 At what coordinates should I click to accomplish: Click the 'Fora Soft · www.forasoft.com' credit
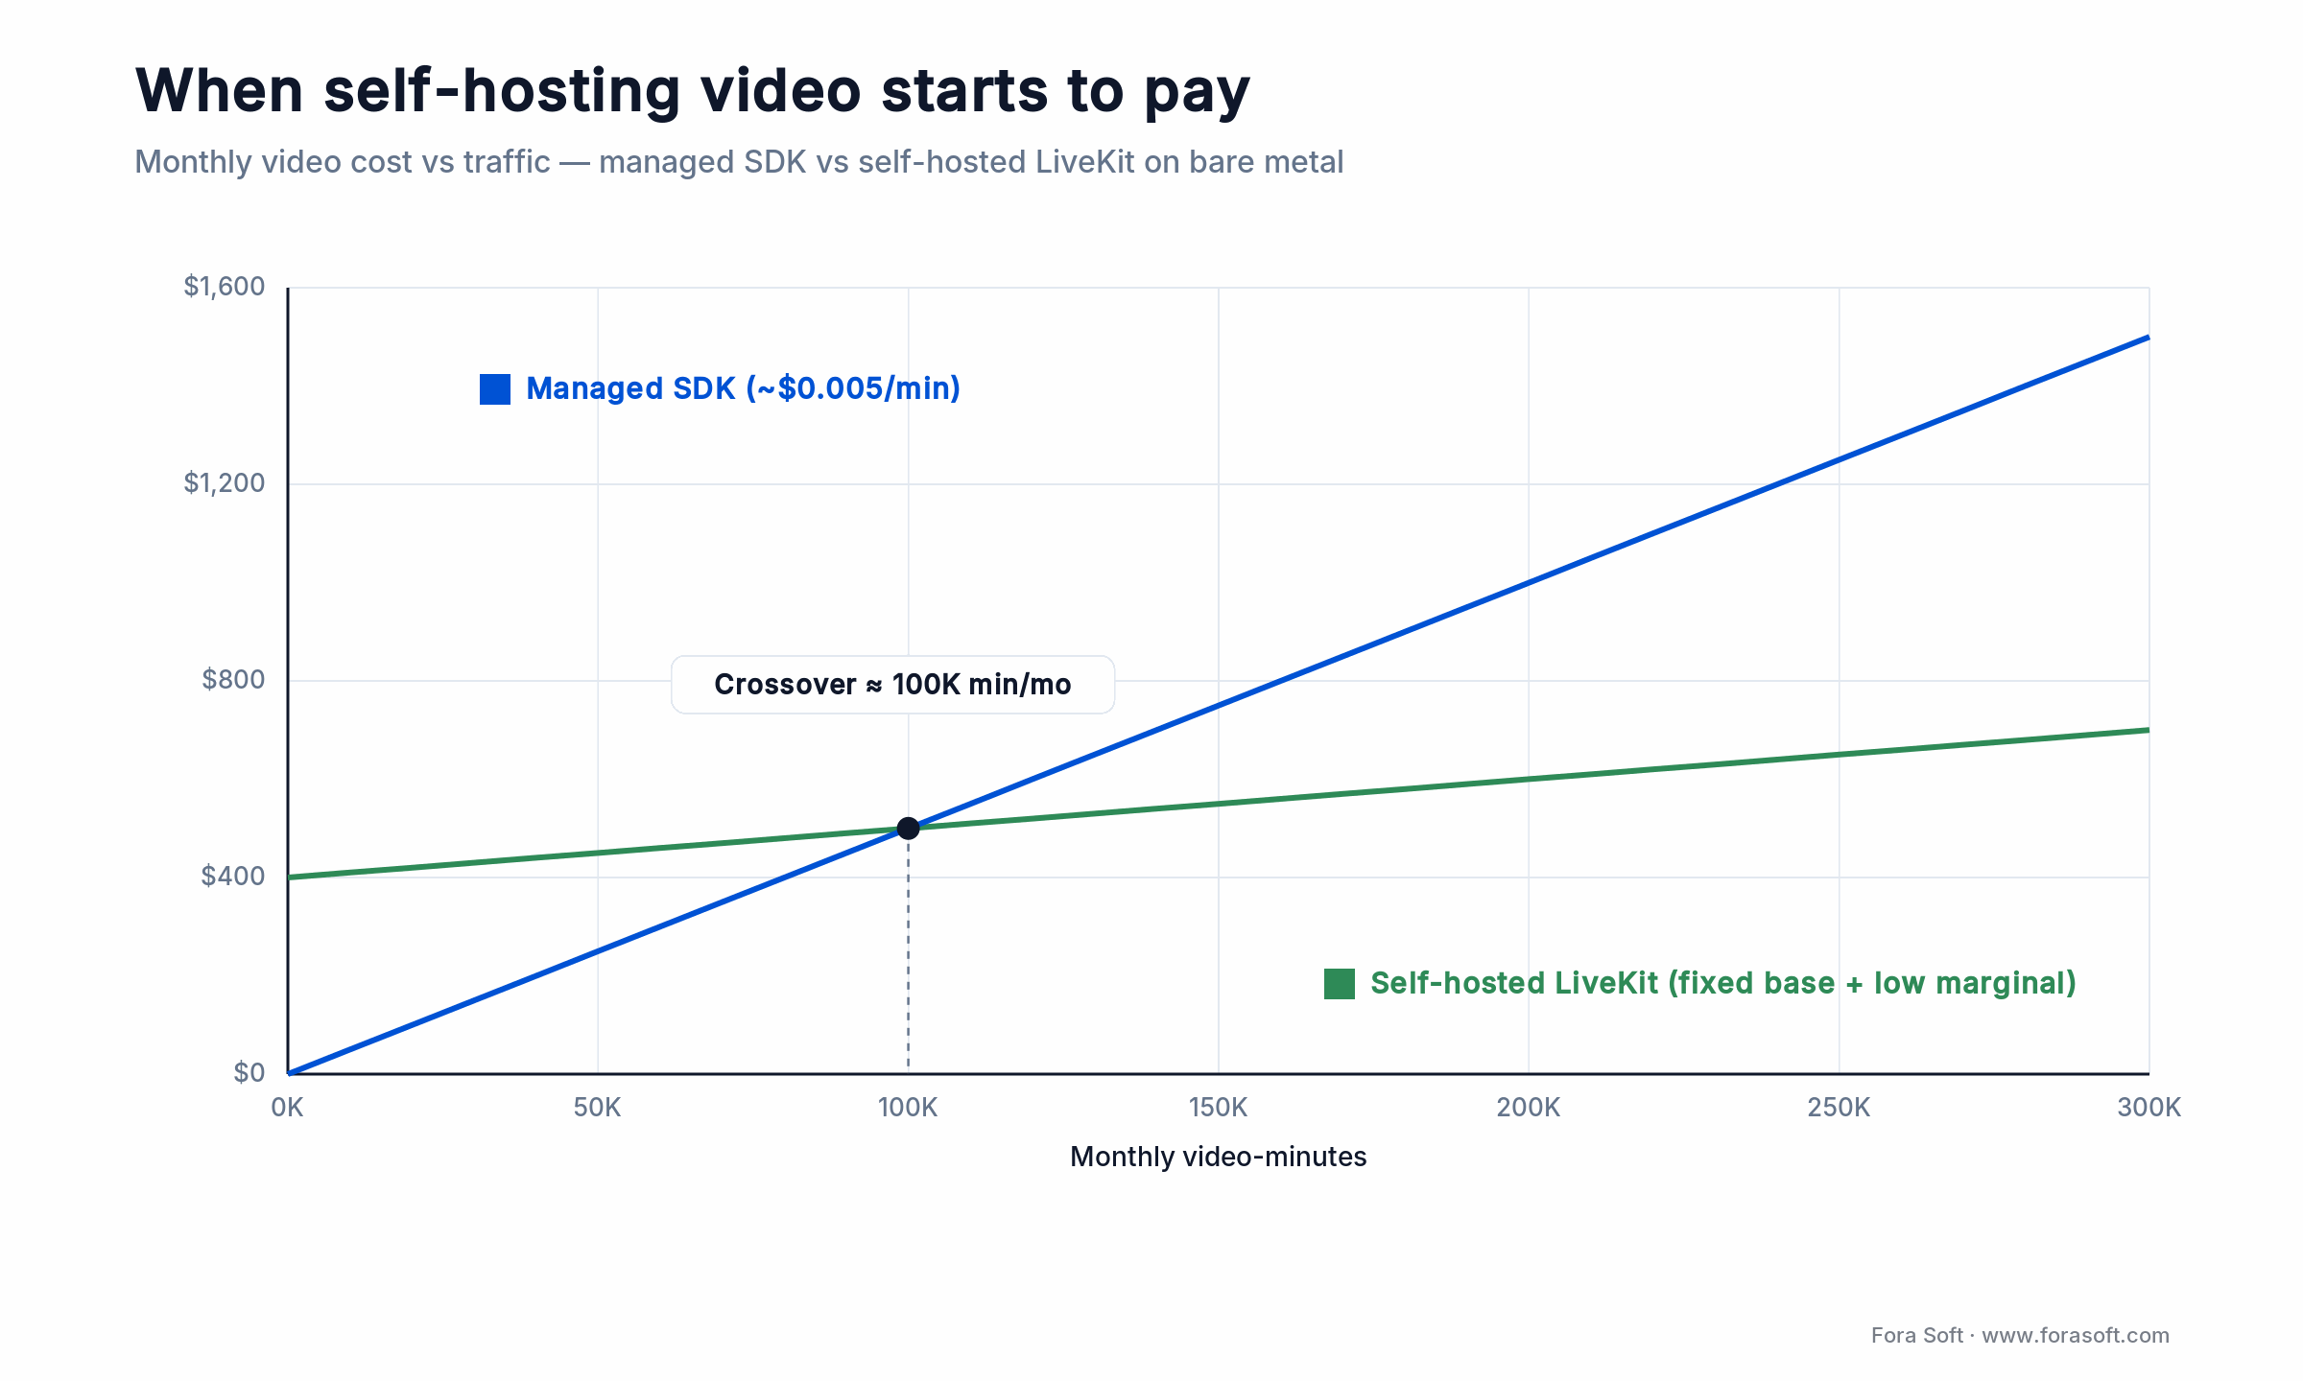[2020, 1336]
